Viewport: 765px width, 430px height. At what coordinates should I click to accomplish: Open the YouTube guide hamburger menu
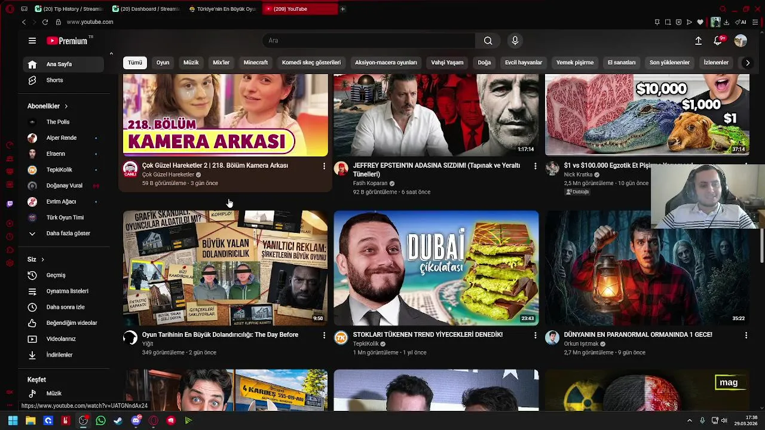pos(32,41)
